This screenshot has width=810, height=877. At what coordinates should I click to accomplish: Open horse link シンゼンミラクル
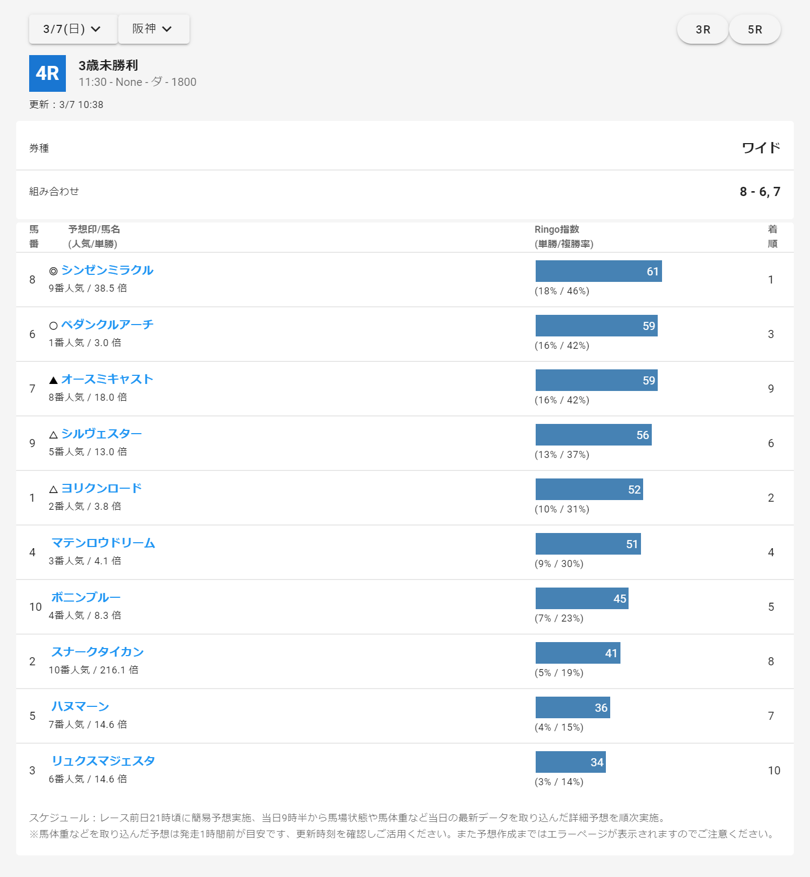coord(107,270)
